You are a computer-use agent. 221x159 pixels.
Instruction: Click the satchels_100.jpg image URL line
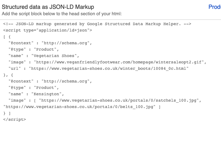105,101
